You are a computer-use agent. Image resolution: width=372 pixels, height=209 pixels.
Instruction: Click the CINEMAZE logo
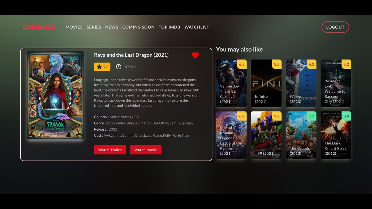(x=39, y=27)
